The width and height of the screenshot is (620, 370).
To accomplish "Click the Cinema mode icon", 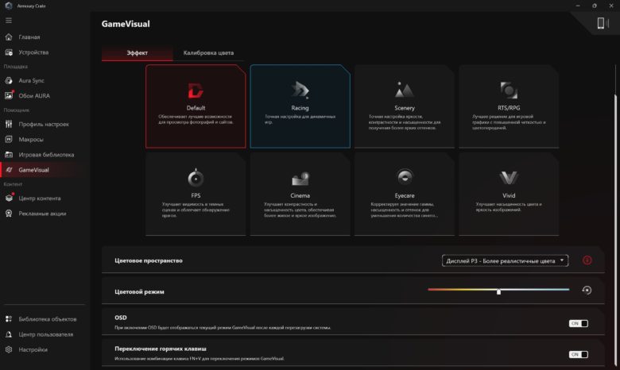I will (300, 179).
